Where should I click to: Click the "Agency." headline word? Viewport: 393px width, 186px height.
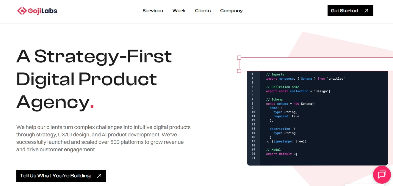55,103
